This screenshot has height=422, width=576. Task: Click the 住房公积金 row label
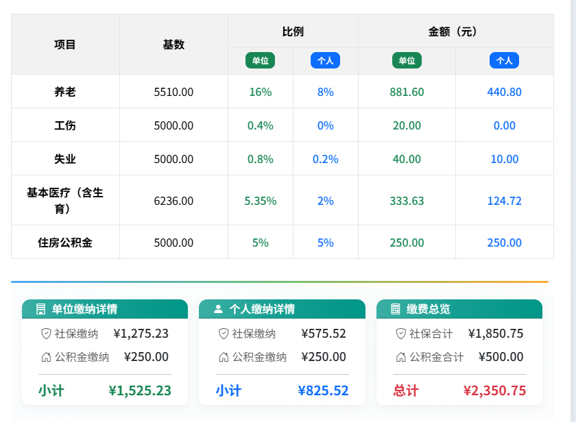pyautogui.click(x=65, y=243)
